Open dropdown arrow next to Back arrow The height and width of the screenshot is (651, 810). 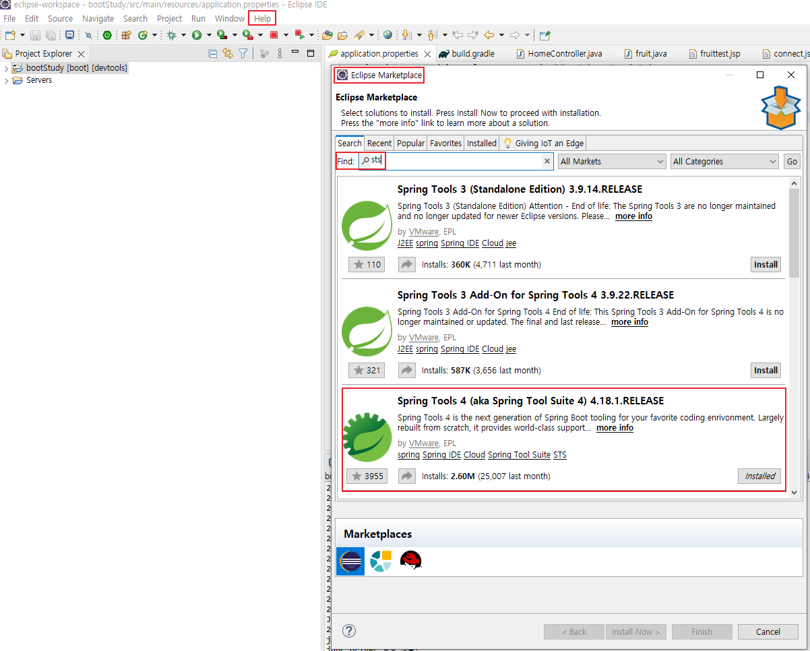coord(501,35)
